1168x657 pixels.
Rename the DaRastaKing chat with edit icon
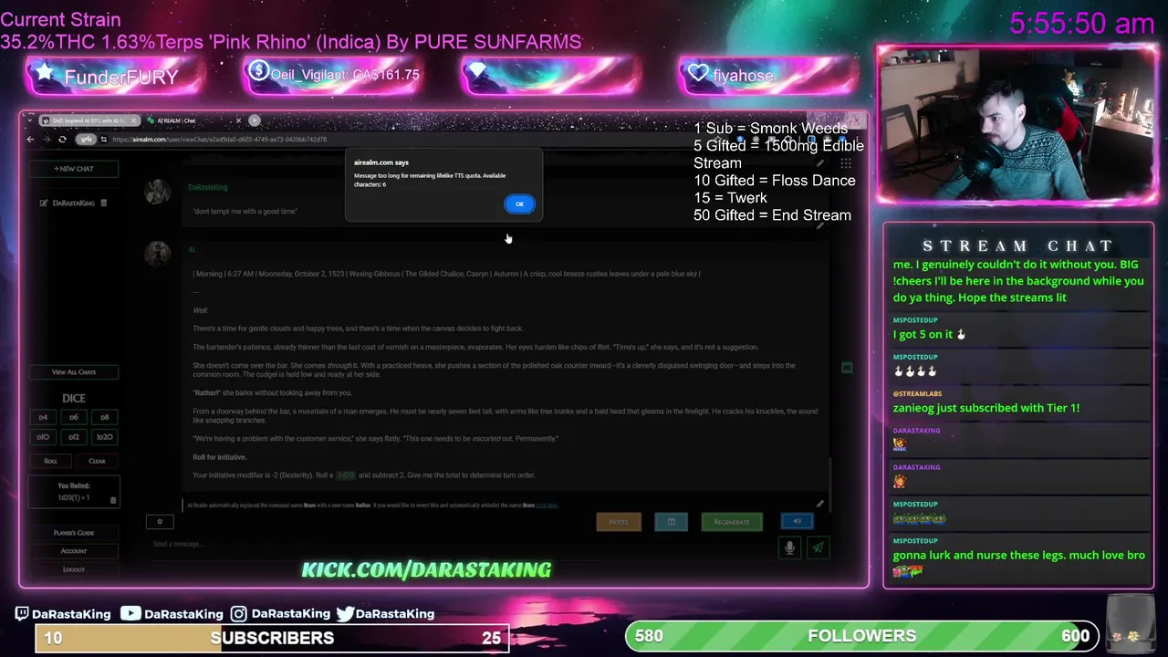[x=44, y=203]
